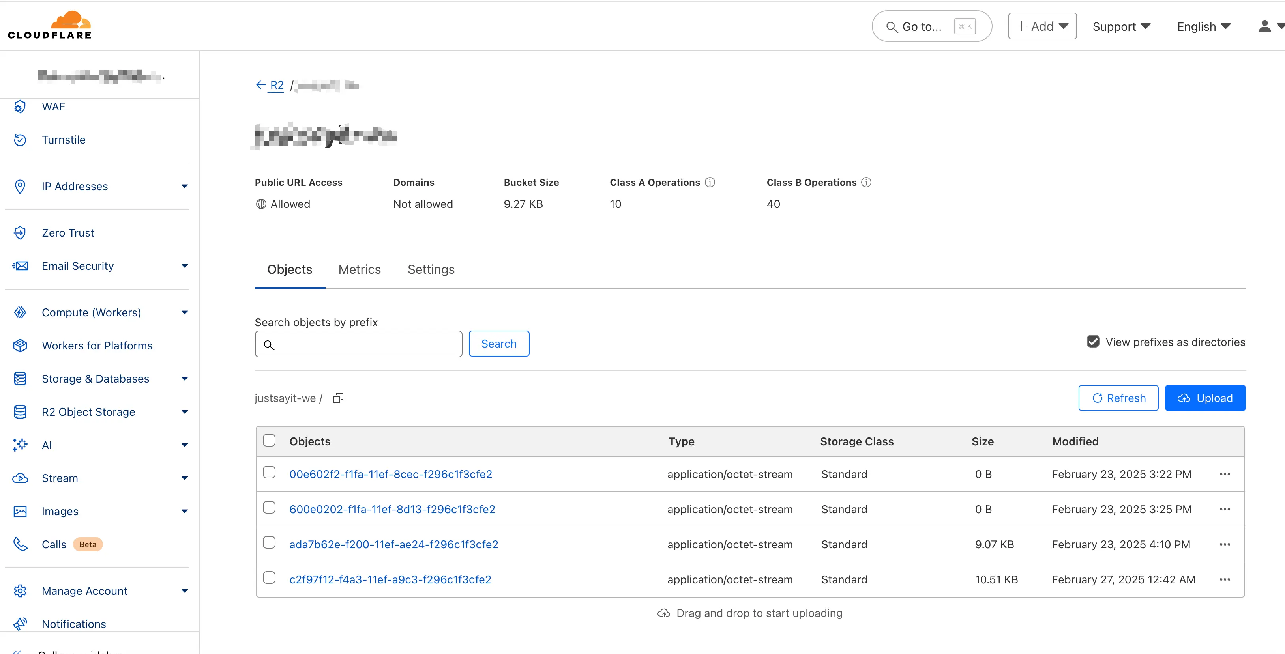1285x654 pixels.
Task: Click the Calls phone icon
Action: [20, 544]
